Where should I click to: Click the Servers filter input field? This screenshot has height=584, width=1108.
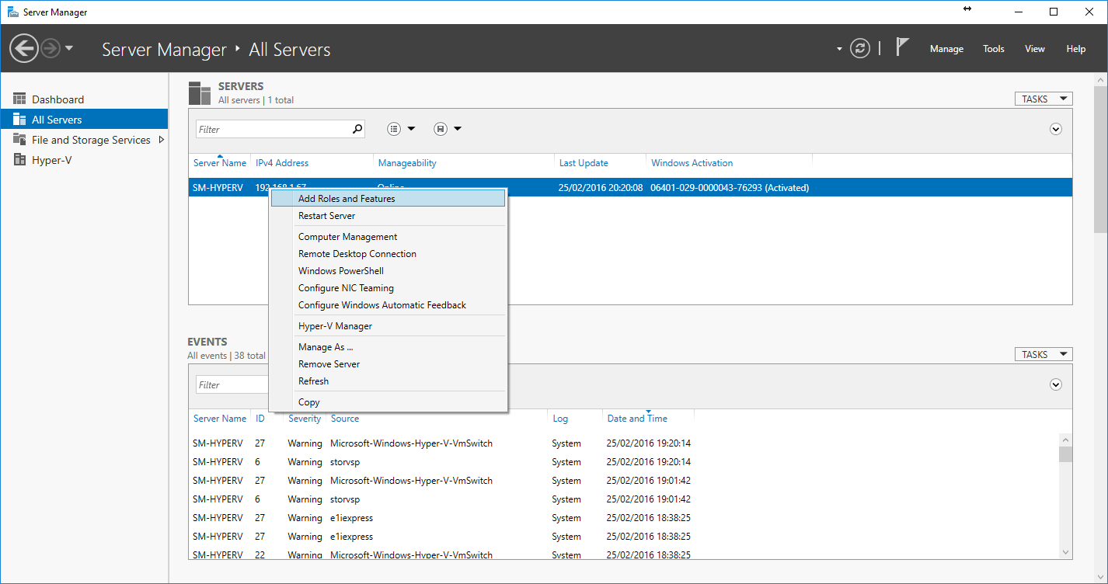coord(272,130)
